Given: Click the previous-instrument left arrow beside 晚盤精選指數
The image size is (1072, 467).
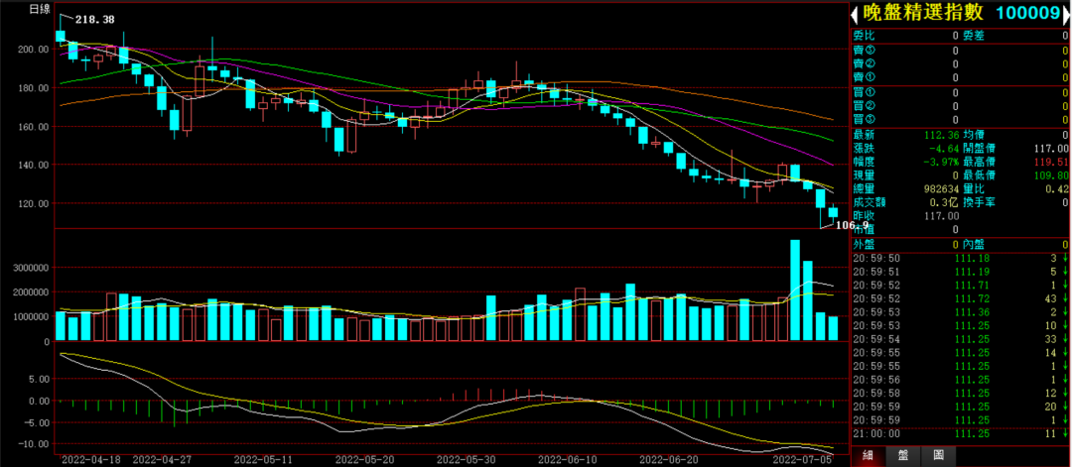Looking at the screenshot, I should 855,14.
